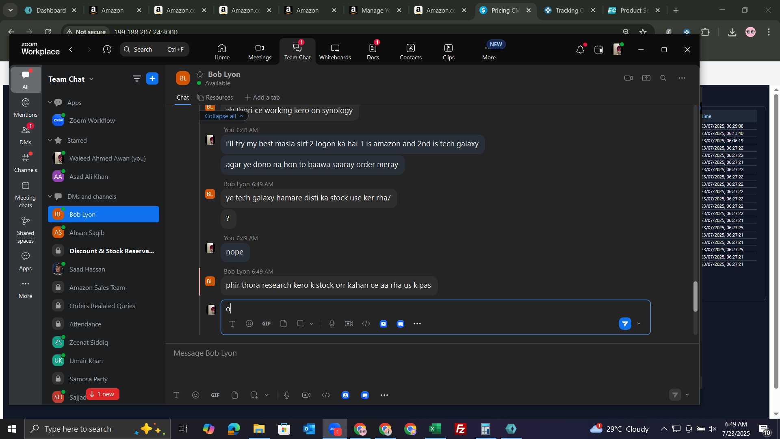This screenshot has width=780, height=439.
Task: Open screenshot dropdown in main message toolbar
Action: 267,395
